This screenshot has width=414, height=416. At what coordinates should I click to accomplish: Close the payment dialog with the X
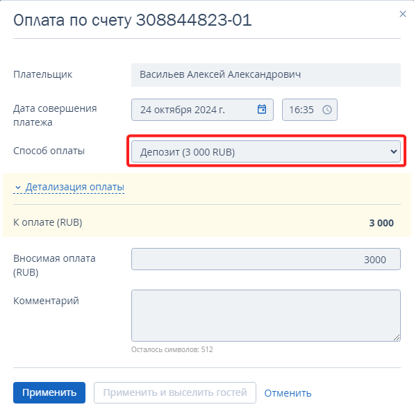coord(403,14)
